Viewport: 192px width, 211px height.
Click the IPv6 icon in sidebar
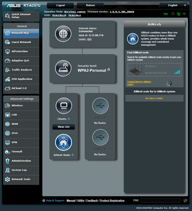pyautogui.click(x=7, y=133)
